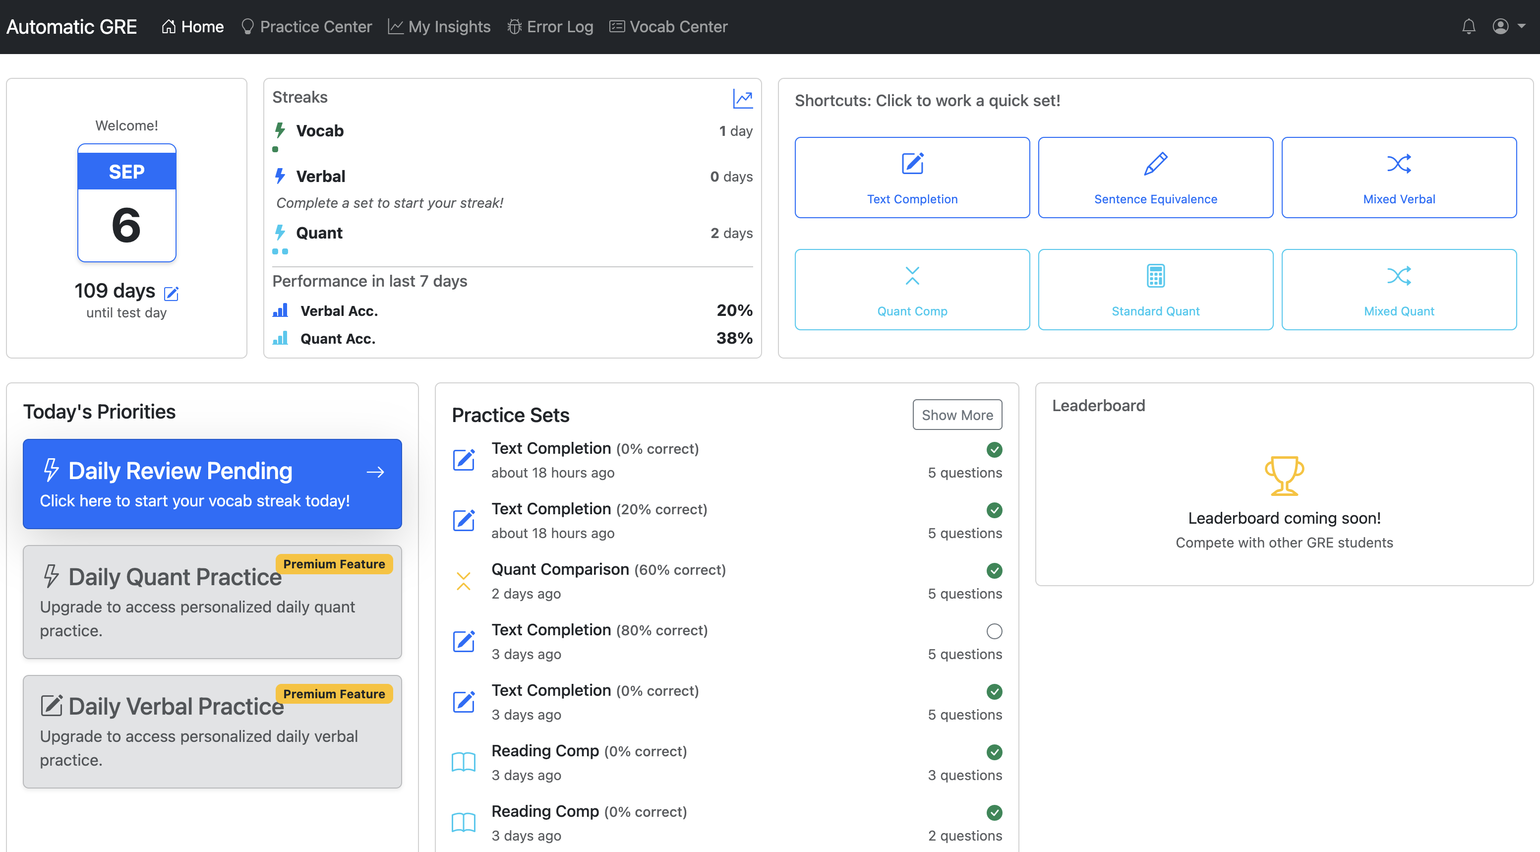Viewport: 1540px width, 852px height.
Task: Click the arrow on Daily Review Pending
Action: [x=375, y=472]
